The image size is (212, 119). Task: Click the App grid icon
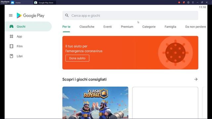[11, 36]
